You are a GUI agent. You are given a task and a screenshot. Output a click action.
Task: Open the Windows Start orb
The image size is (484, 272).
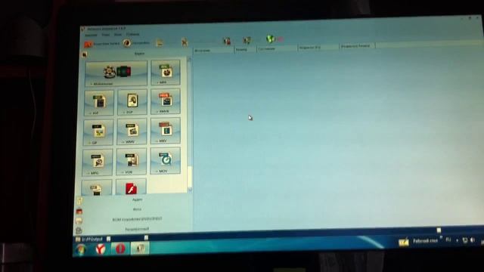(x=81, y=249)
